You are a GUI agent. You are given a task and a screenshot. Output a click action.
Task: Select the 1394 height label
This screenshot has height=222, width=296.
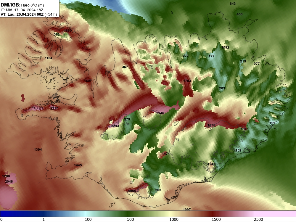pyautogui.click(x=38, y=149)
